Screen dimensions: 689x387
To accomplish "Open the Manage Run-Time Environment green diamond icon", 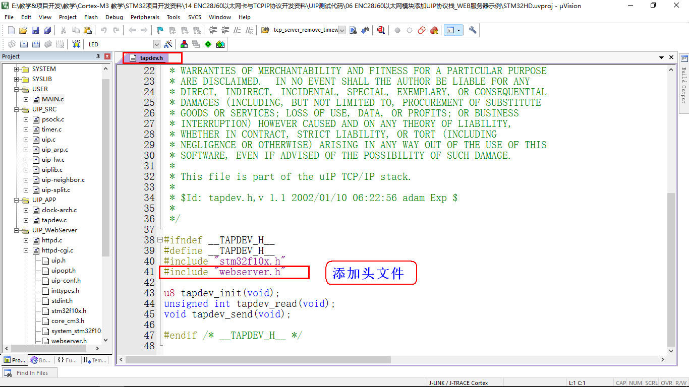I will pyautogui.click(x=208, y=44).
